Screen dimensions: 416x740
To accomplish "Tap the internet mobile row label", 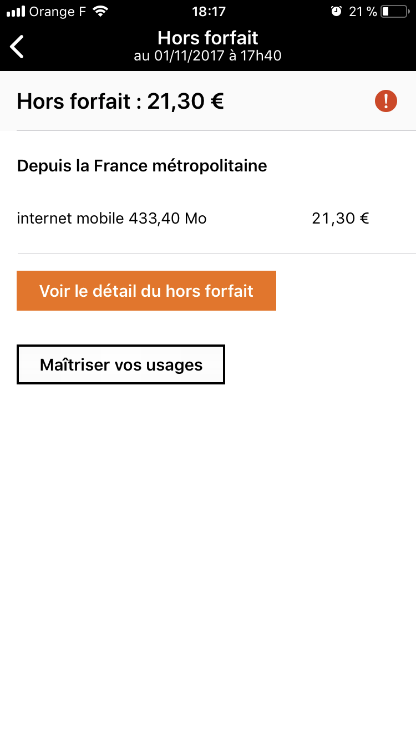I will click(x=70, y=219).
